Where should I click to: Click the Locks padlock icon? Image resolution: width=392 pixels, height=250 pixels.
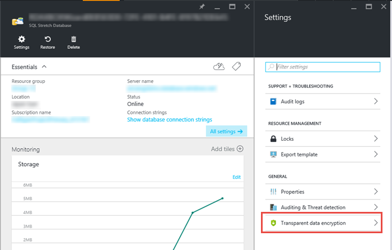(274, 138)
